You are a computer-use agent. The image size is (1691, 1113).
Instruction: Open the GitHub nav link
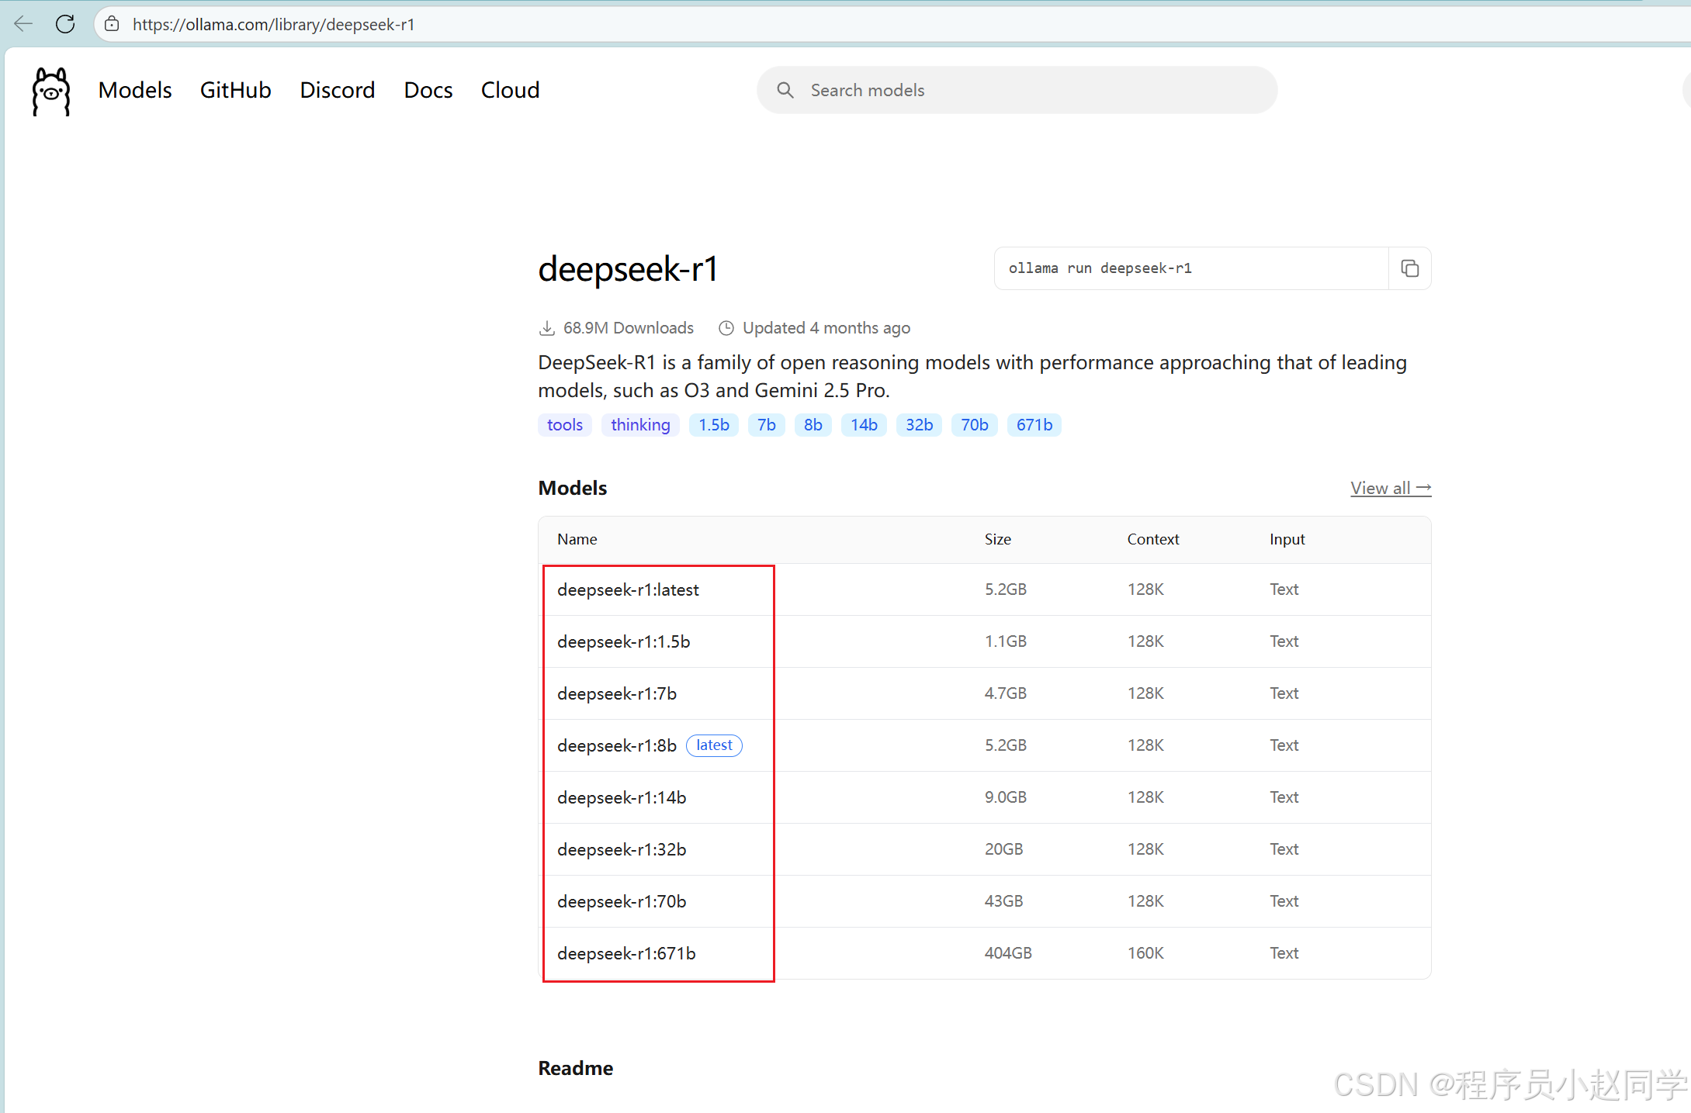click(x=235, y=90)
